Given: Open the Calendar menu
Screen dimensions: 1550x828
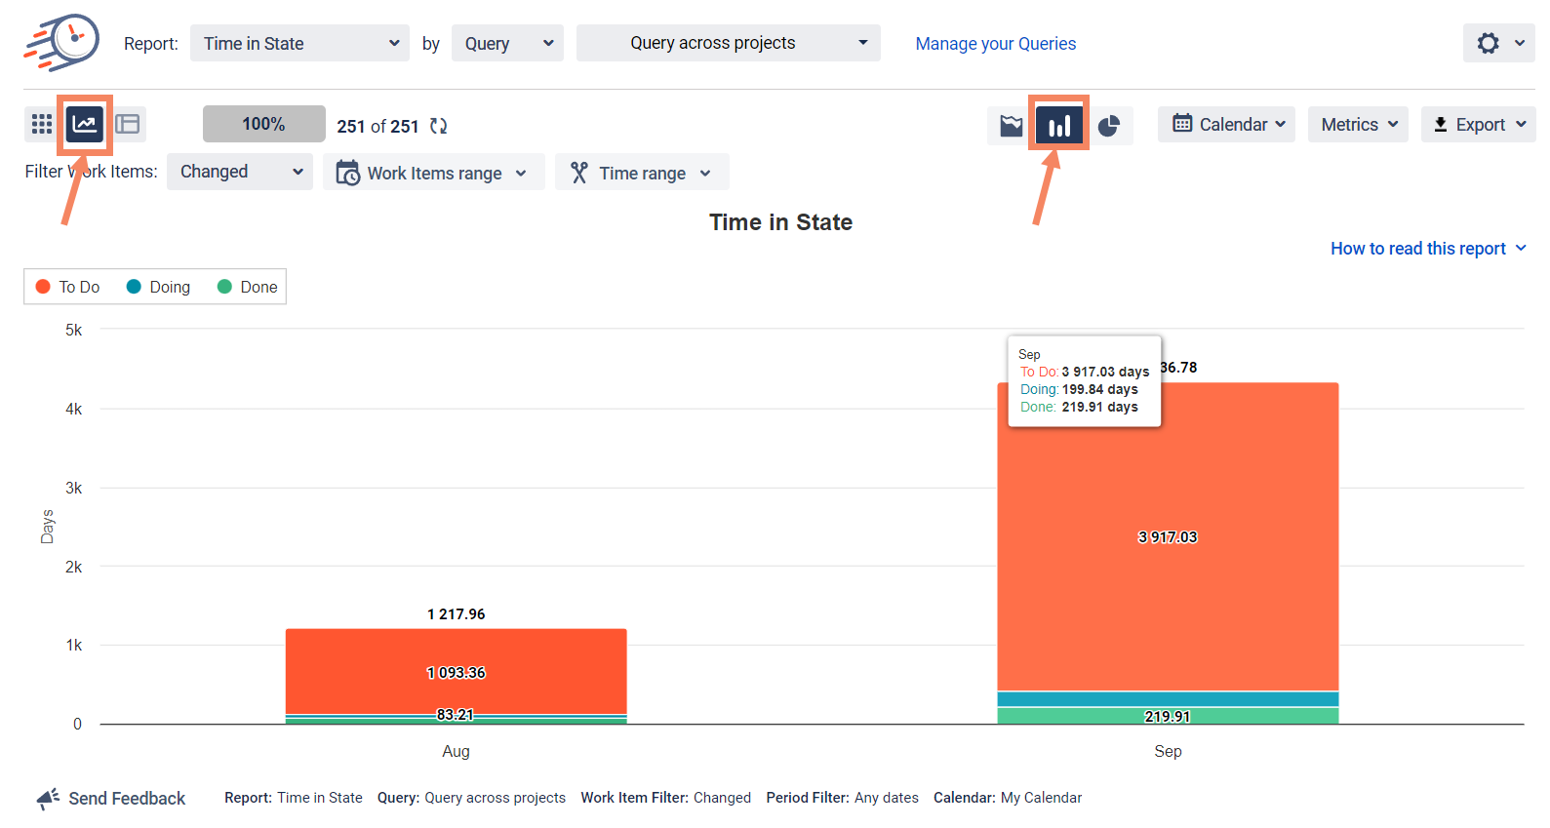Looking at the screenshot, I should pyautogui.click(x=1226, y=125).
